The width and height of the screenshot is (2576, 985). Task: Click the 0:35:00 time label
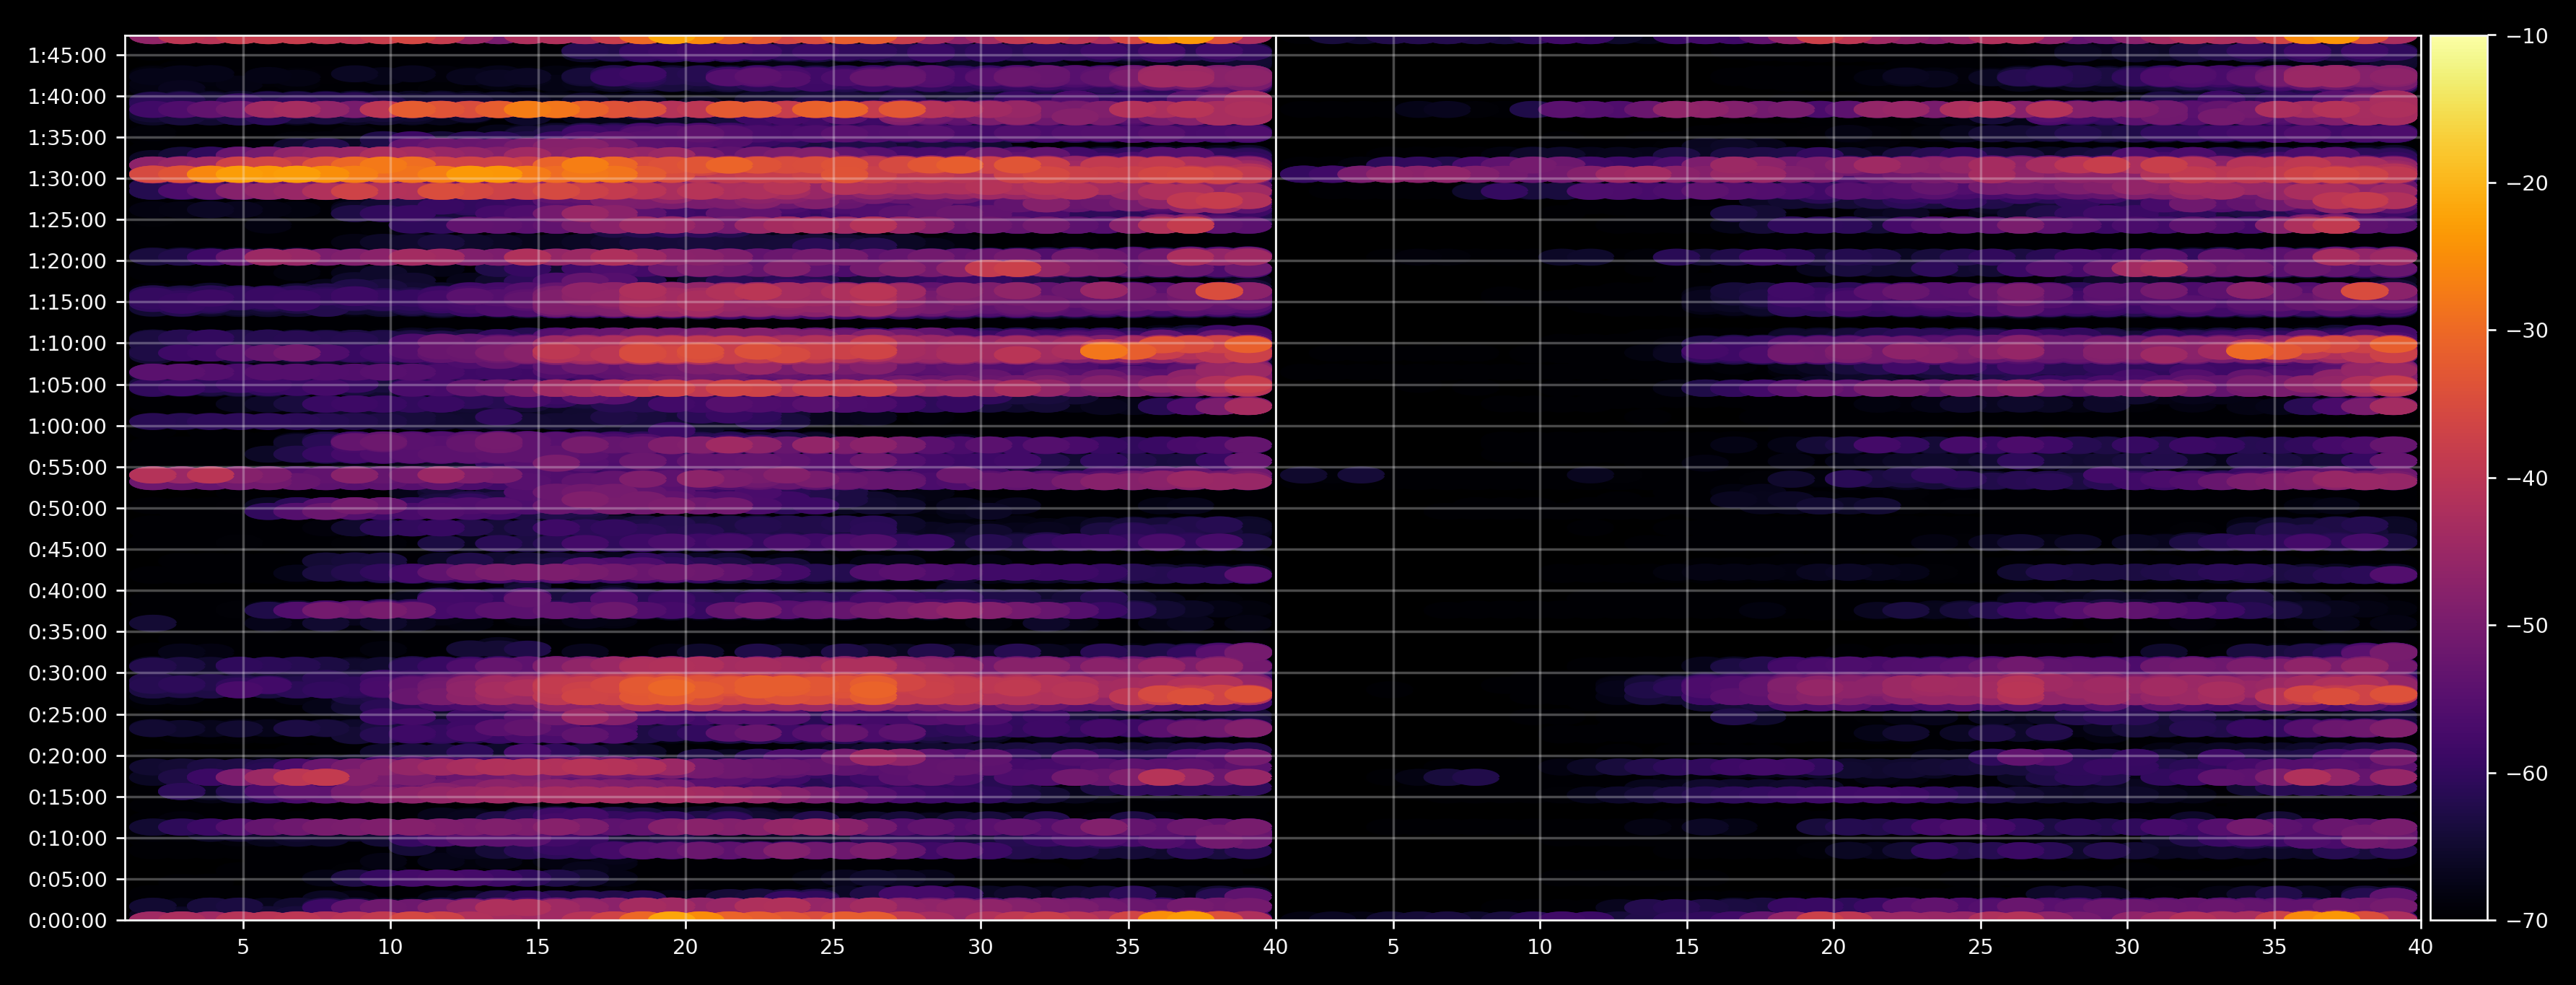point(67,632)
